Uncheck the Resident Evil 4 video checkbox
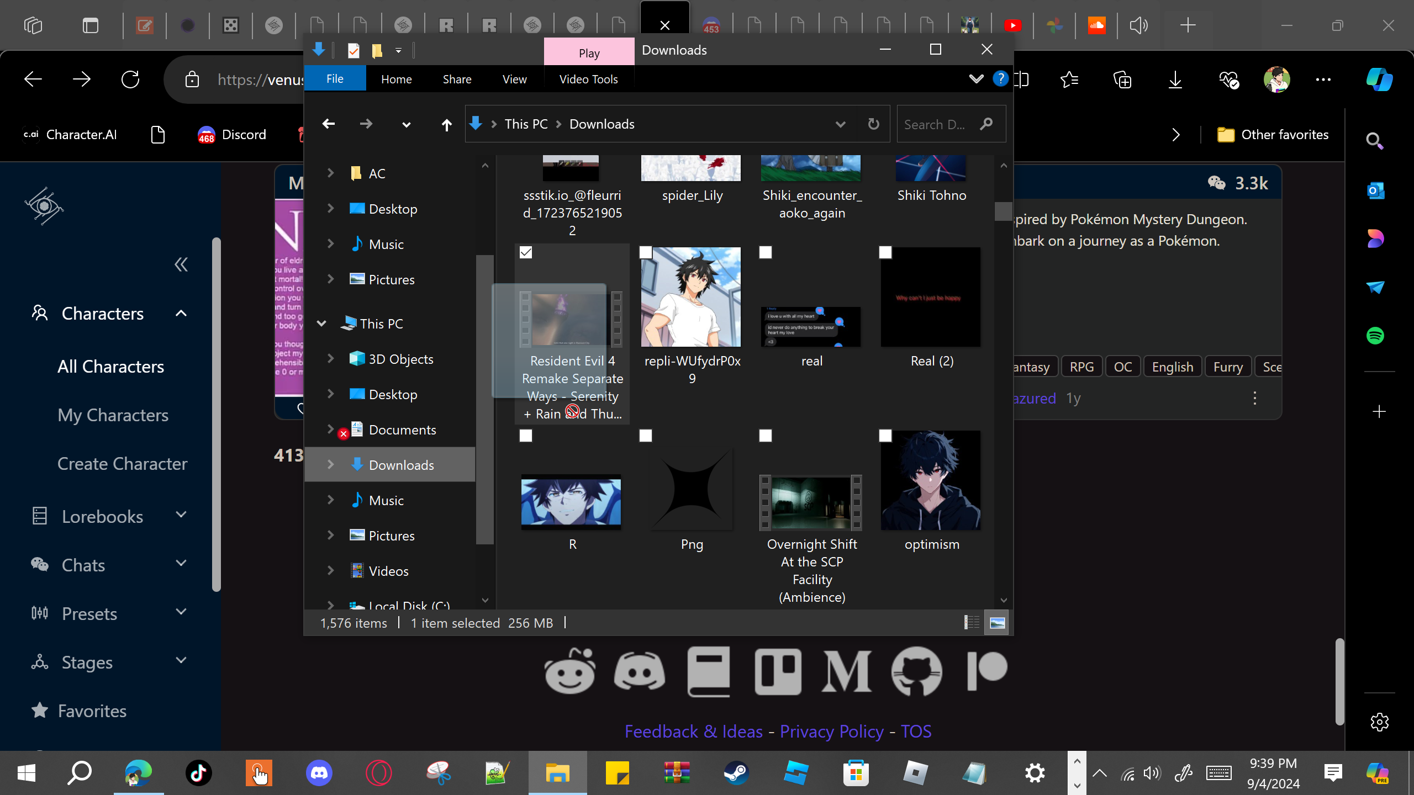The height and width of the screenshot is (795, 1414). 526,253
